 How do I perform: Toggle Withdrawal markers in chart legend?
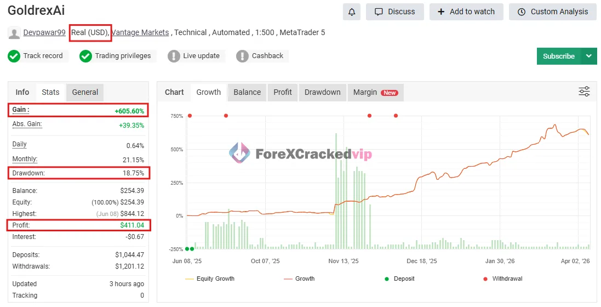click(x=502, y=278)
